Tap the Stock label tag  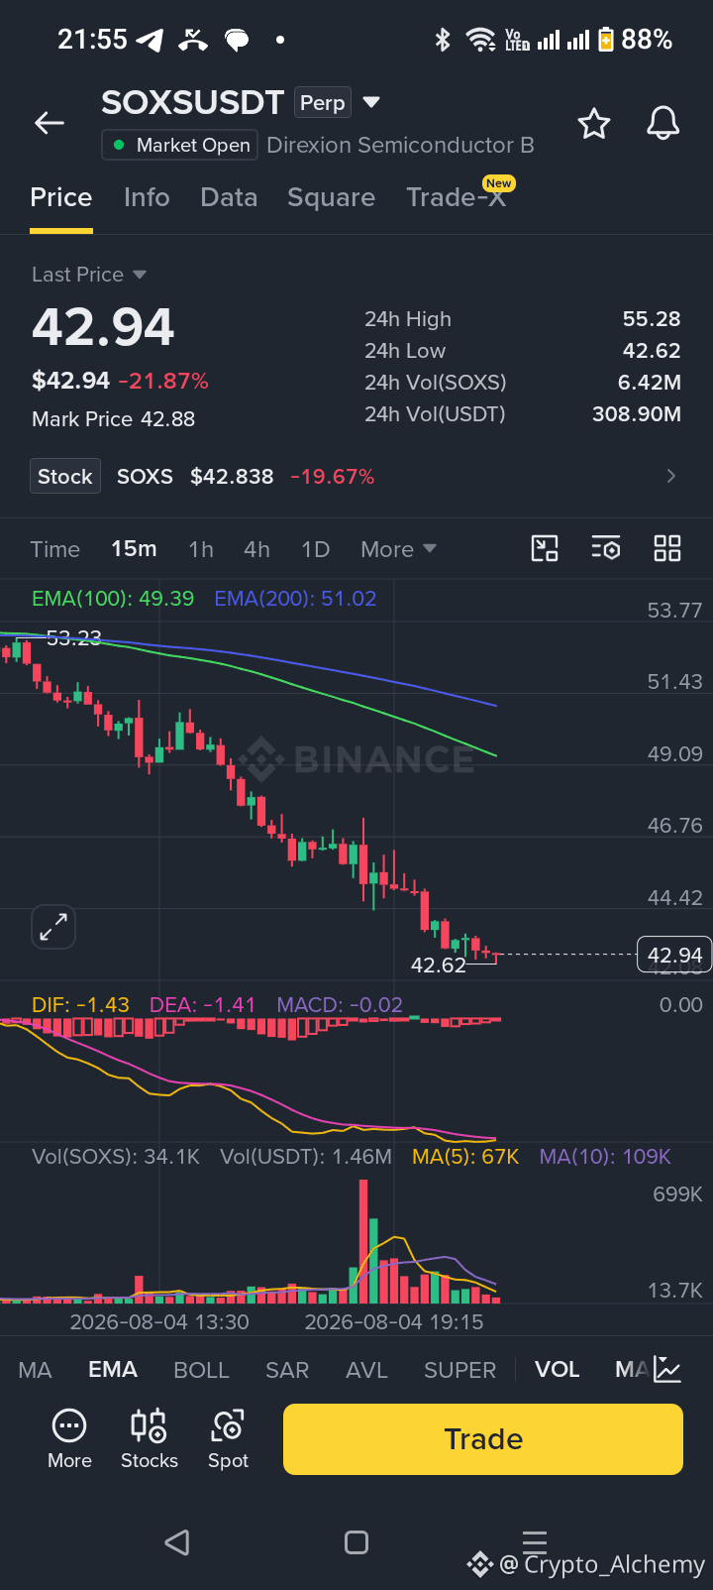pyautogui.click(x=65, y=477)
